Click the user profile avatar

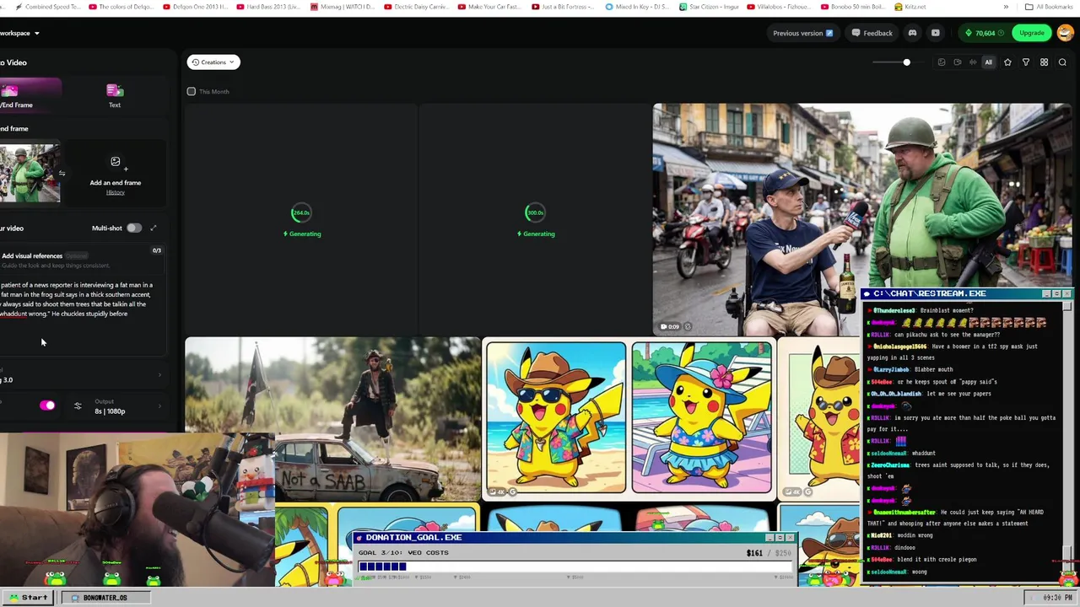click(x=1065, y=33)
